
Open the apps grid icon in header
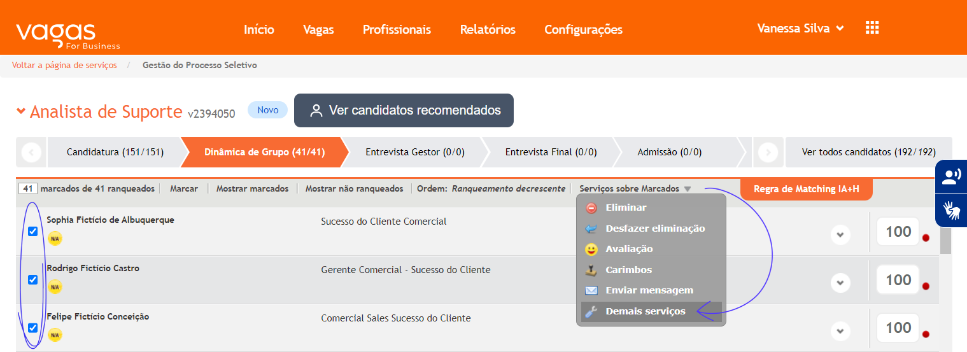(x=872, y=27)
